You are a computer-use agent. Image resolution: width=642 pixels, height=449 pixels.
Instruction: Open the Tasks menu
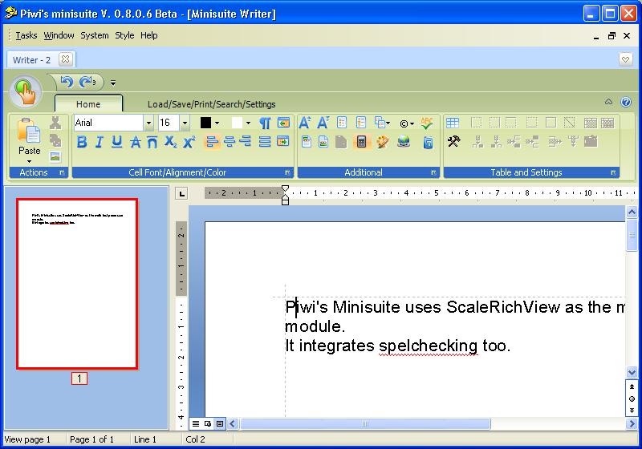(26, 35)
